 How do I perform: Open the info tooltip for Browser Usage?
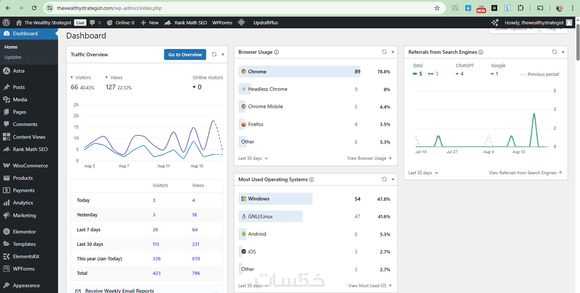click(277, 52)
